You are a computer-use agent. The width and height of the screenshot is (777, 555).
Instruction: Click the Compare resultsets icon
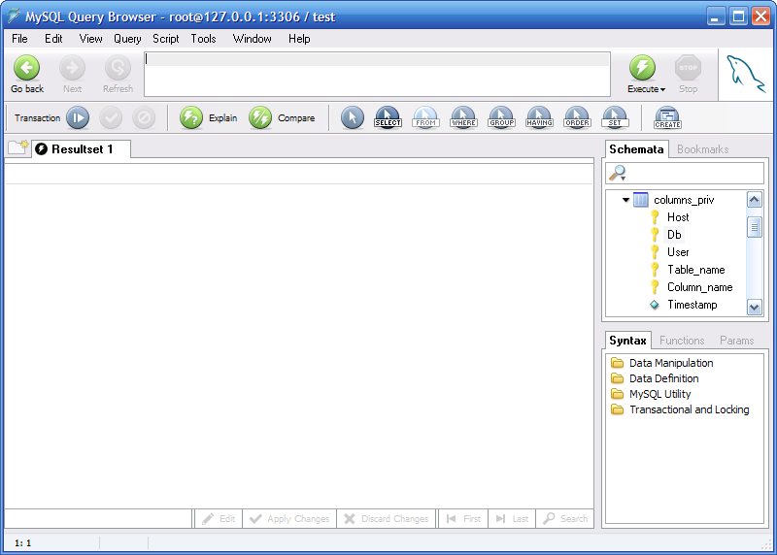(x=260, y=118)
